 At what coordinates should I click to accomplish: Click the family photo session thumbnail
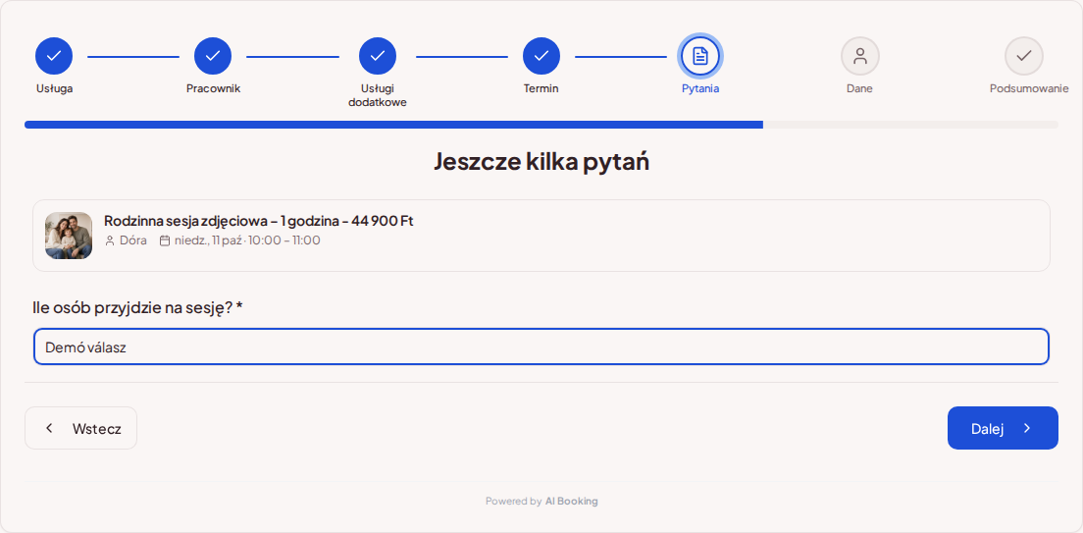click(69, 236)
